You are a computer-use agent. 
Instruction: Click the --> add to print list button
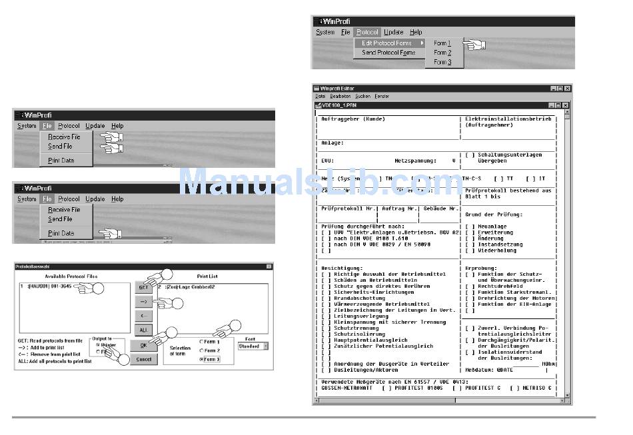[x=143, y=302]
